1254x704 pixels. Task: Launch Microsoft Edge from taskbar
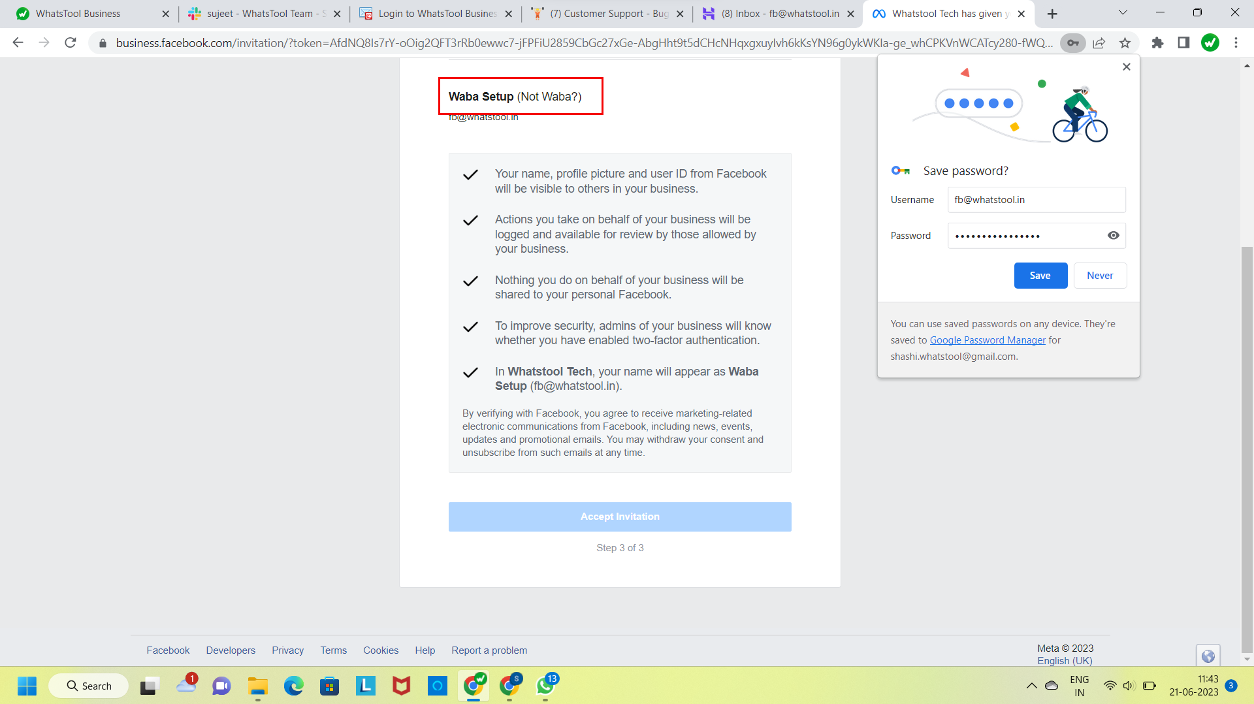[x=294, y=686]
